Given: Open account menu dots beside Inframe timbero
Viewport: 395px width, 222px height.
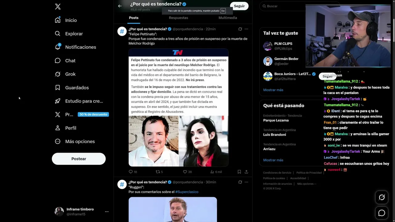Looking at the screenshot, I should point(106,212).
